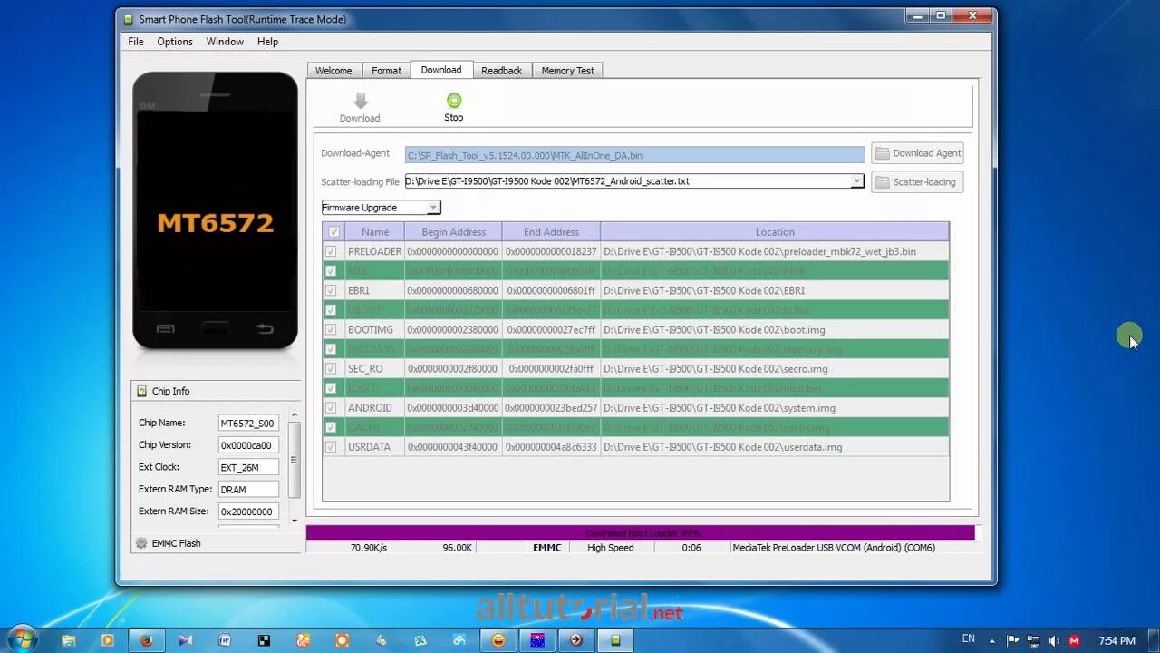The width and height of the screenshot is (1160, 653).
Task: Toggle the ANDROID row checkbox
Action: [331, 407]
